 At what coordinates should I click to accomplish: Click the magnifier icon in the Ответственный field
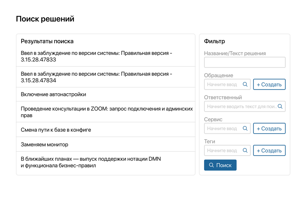tap(280, 106)
